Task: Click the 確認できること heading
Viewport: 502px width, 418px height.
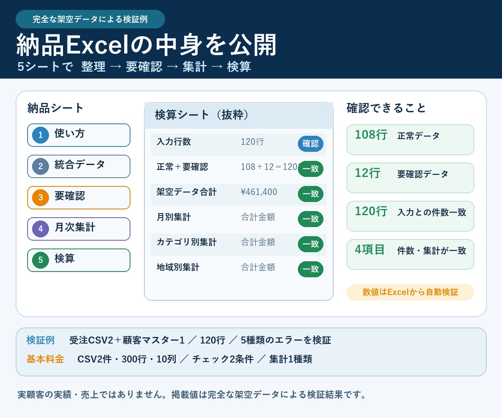Action: click(x=386, y=108)
